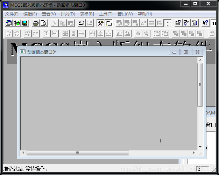Undo last action with curved arrow icon

[82, 23]
